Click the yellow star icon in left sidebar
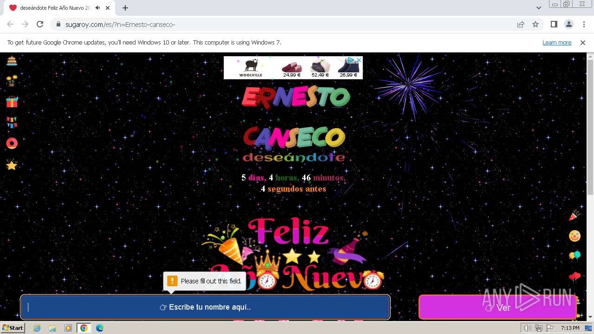This screenshot has height=334, width=594. coord(12,165)
